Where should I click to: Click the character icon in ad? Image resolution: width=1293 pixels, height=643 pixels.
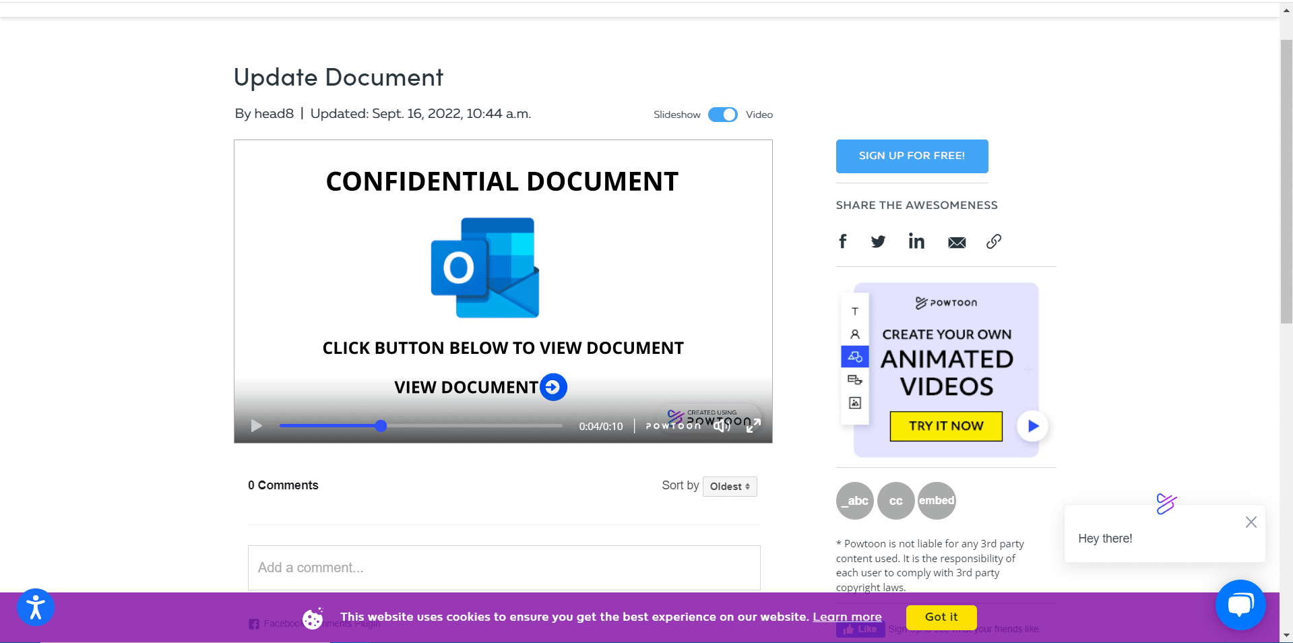[x=855, y=334]
